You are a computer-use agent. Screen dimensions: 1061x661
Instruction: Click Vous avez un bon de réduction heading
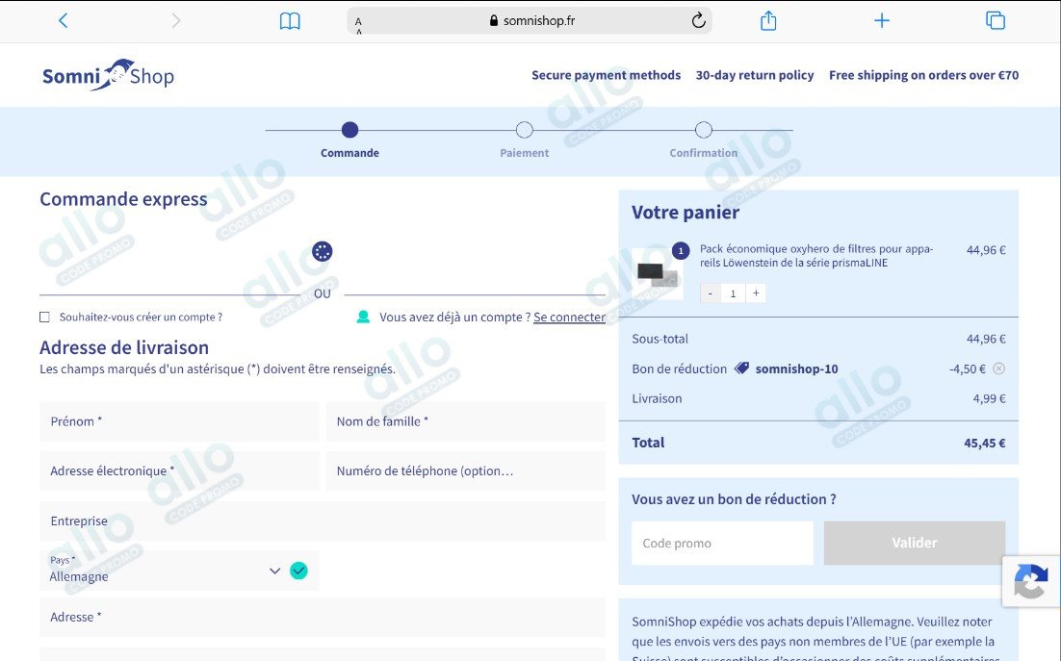coord(735,499)
